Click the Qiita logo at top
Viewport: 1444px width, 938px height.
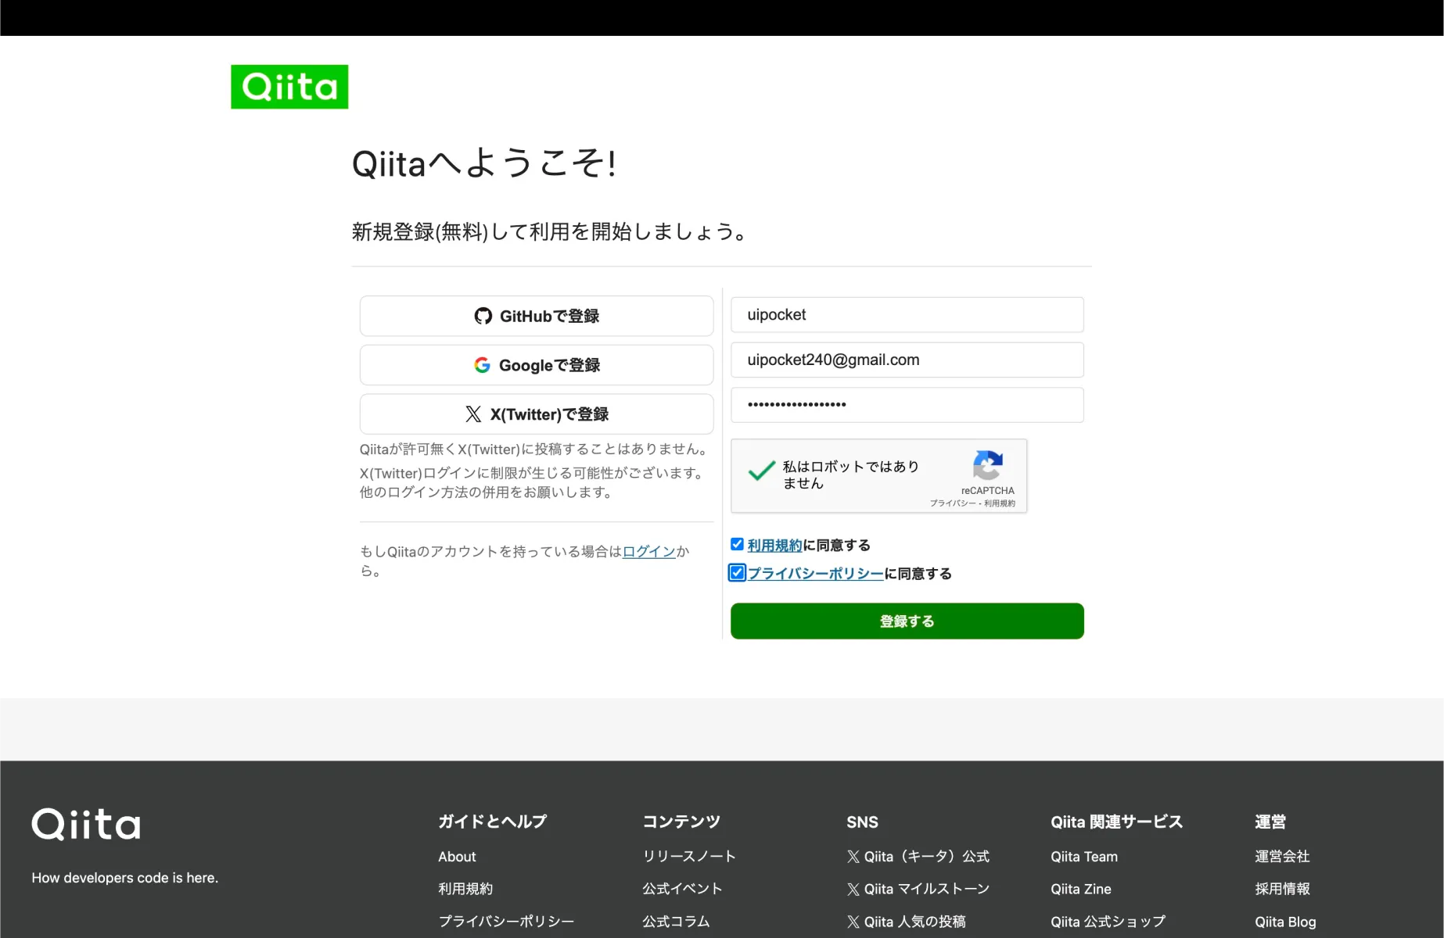point(289,86)
